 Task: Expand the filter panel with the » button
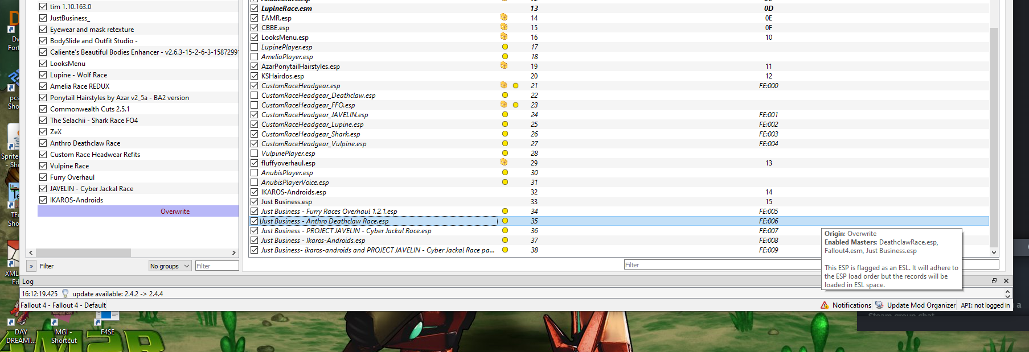coord(31,266)
